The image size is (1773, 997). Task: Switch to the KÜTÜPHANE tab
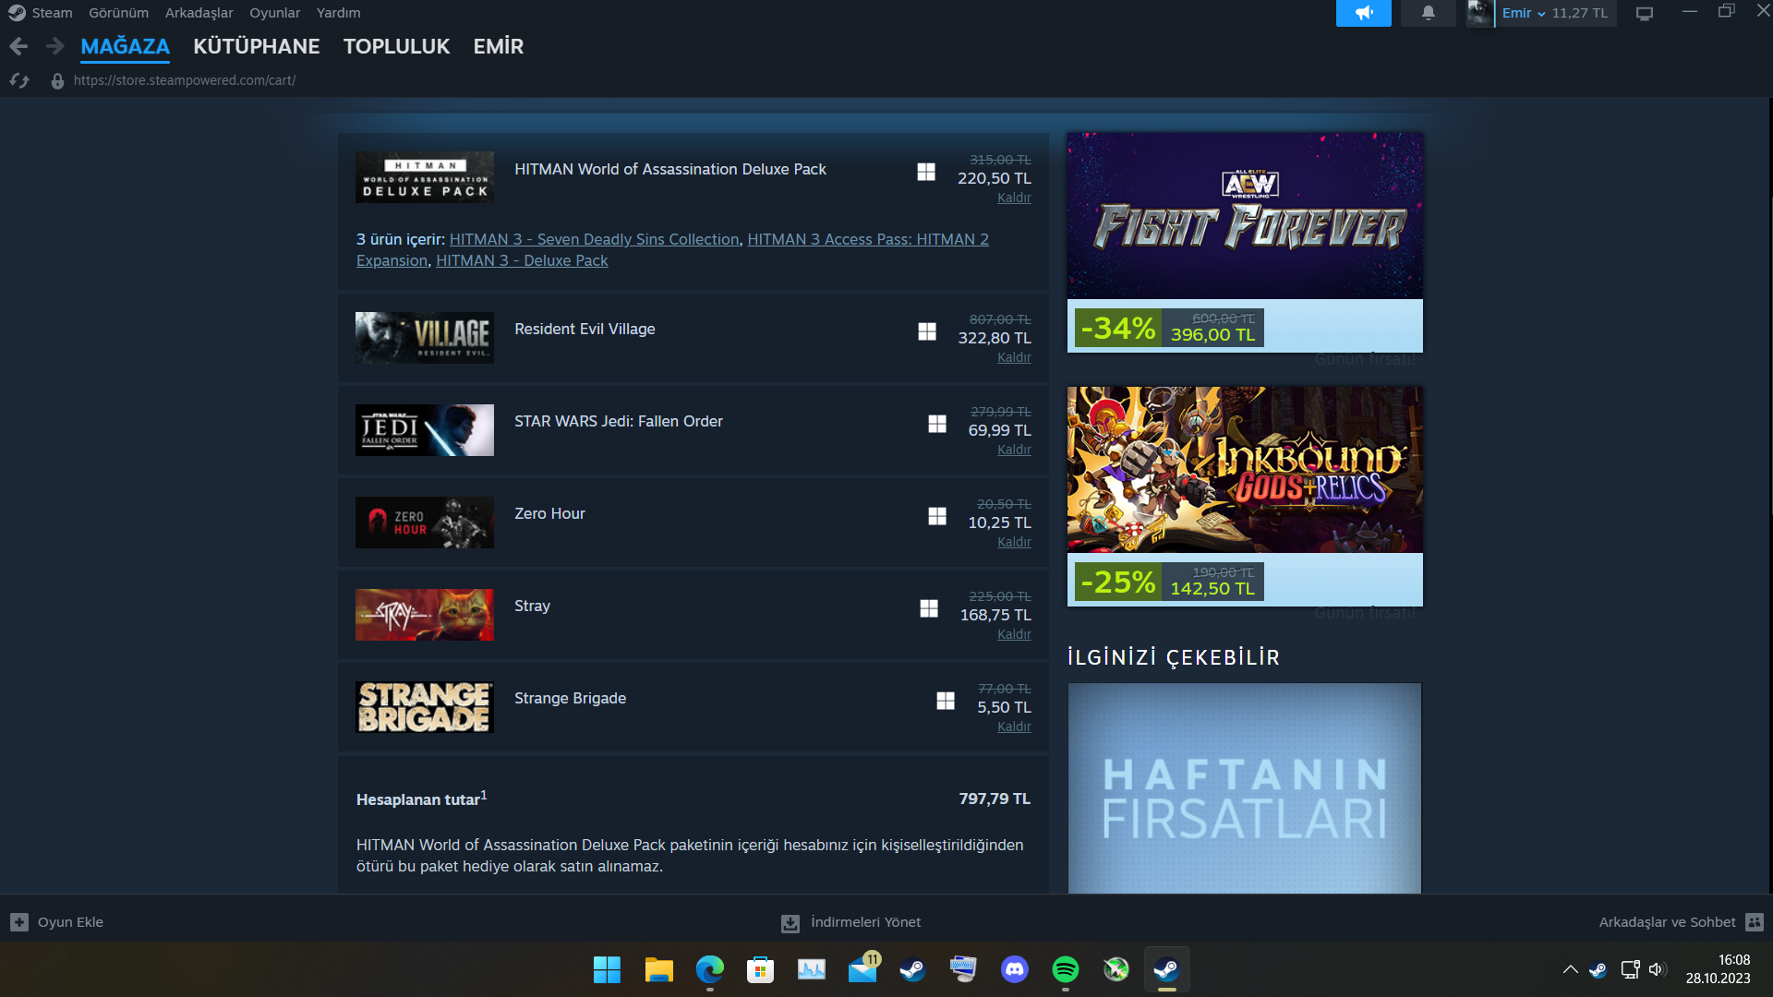point(256,46)
